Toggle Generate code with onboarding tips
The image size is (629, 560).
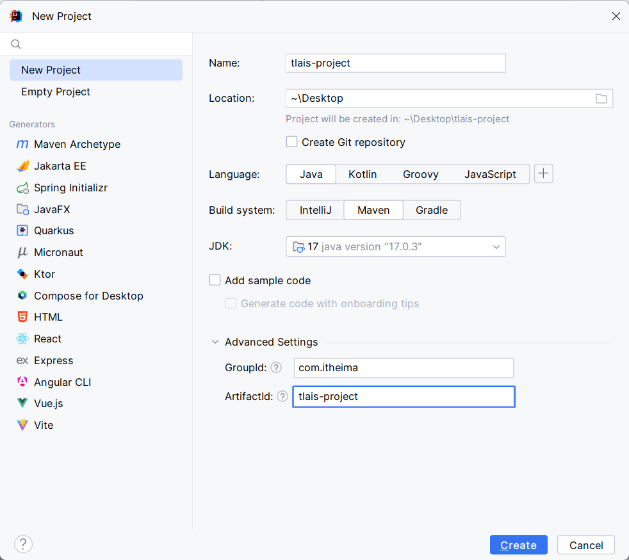tap(231, 303)
